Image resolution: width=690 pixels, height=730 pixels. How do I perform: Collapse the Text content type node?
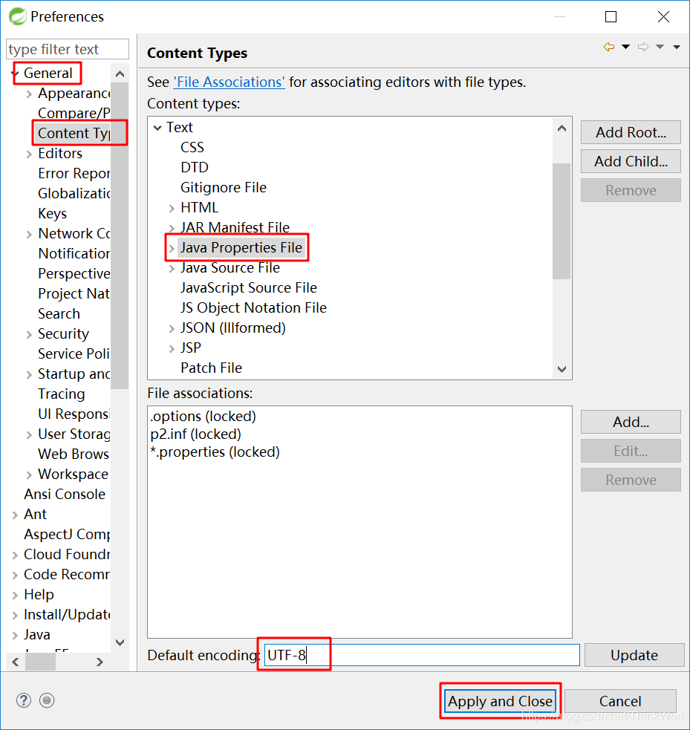[x=157, y=128]
